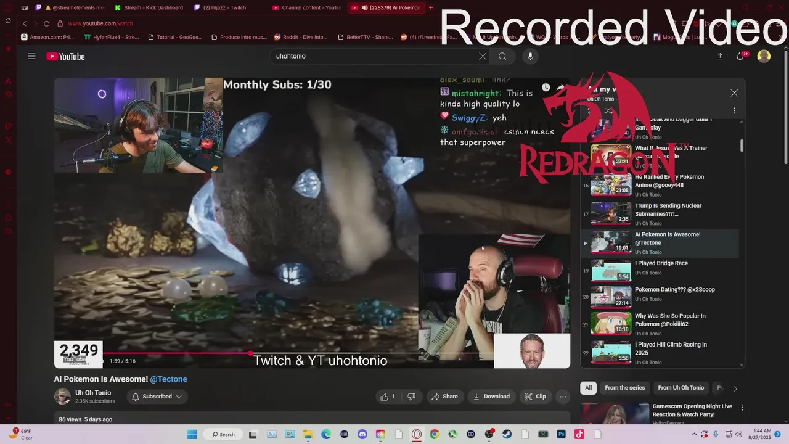The width and height of the screenshot is (789, 444).
Task: Show hidden system tray icons
Action: pos(695,434)
